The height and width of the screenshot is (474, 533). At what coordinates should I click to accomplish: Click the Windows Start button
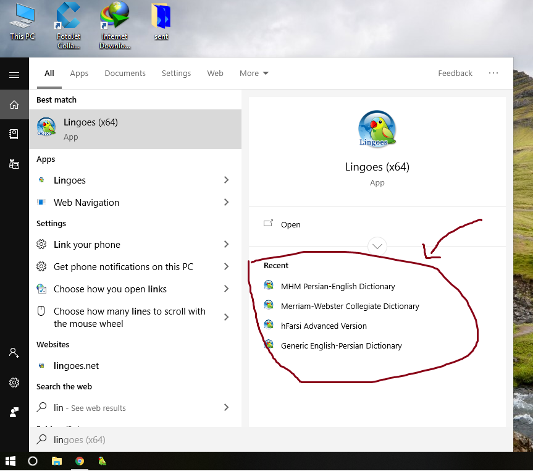10,461
